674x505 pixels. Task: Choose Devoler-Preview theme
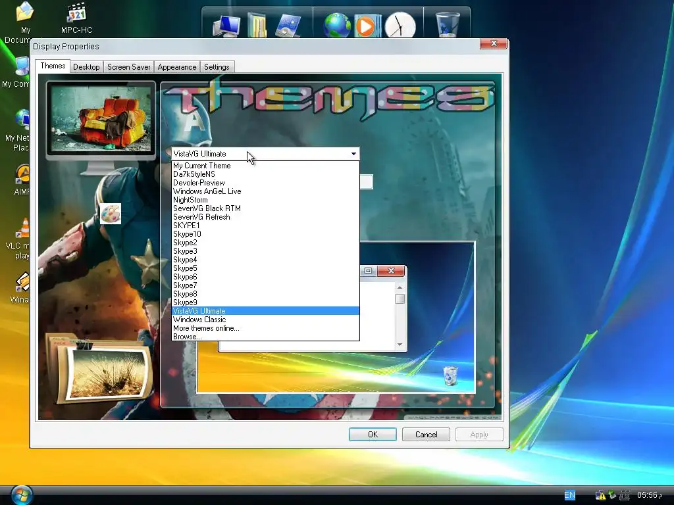pos(265,183)
